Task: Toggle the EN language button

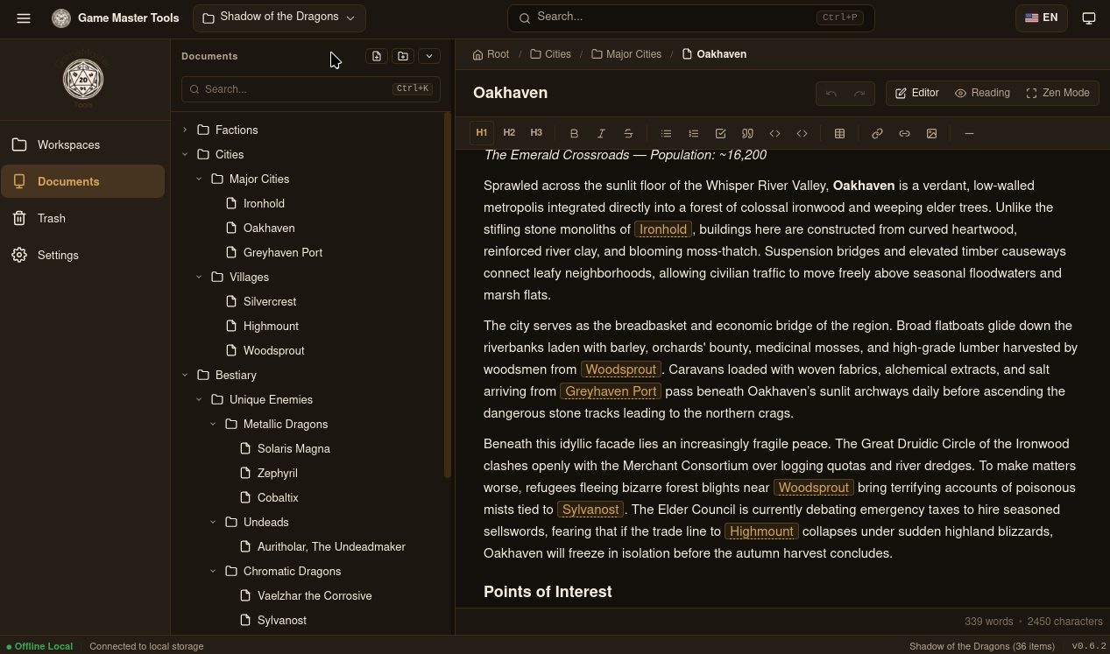Action: pos(1041,18)
